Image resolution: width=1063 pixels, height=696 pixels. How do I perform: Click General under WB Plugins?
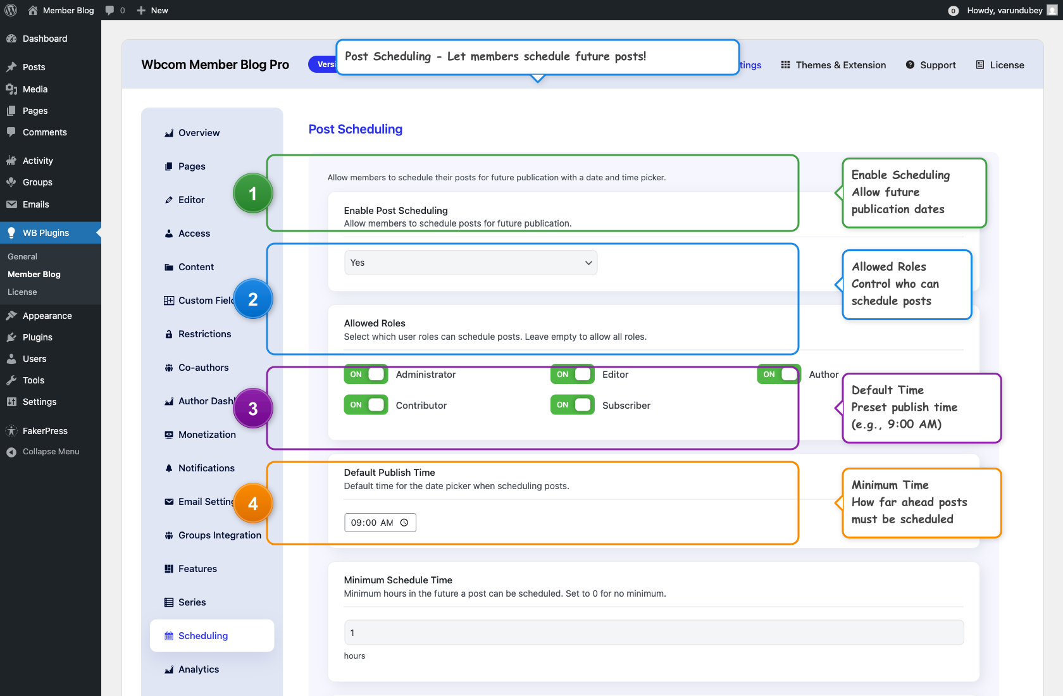point(22,256)
